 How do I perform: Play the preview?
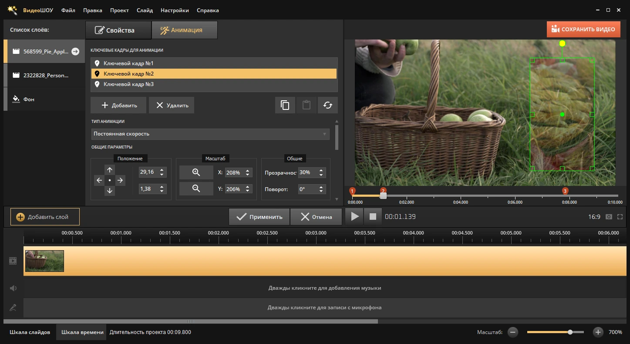pyautogui.click(x=355, y=216)
